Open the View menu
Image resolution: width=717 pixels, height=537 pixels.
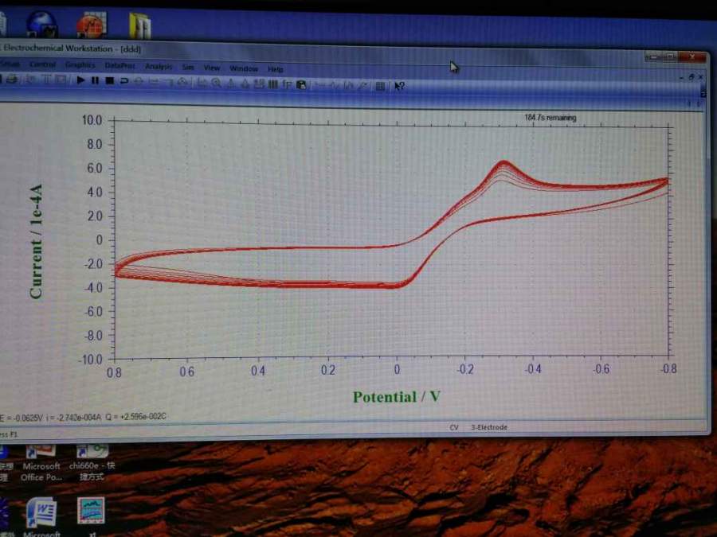[x=212, y=68]
